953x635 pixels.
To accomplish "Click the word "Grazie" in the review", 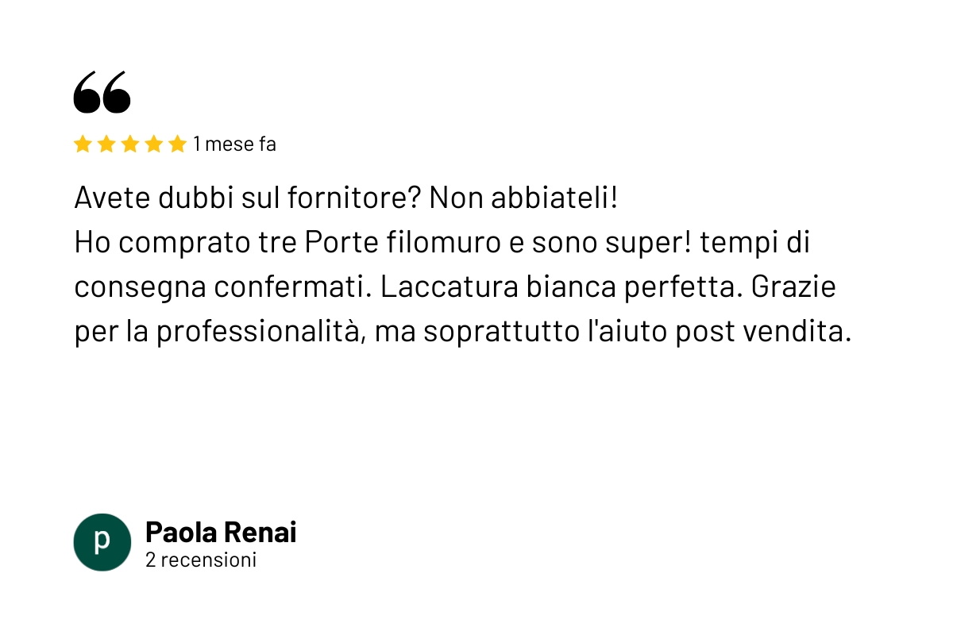I will tap(793, 287).
